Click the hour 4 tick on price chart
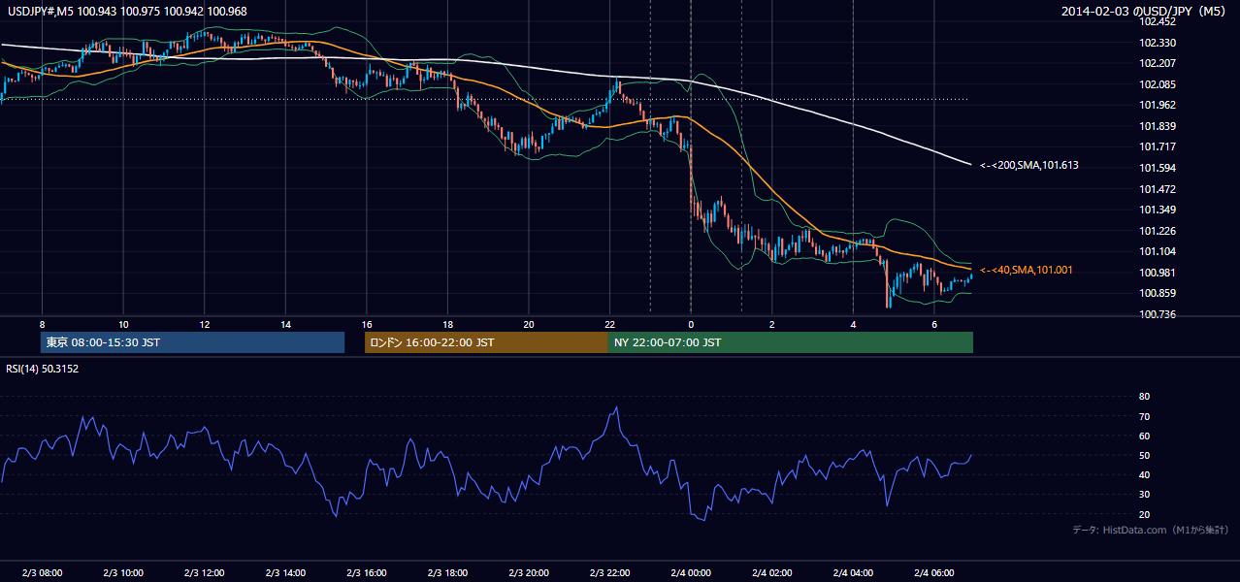The image size is (1240, 582). click(x=853, y=324)
